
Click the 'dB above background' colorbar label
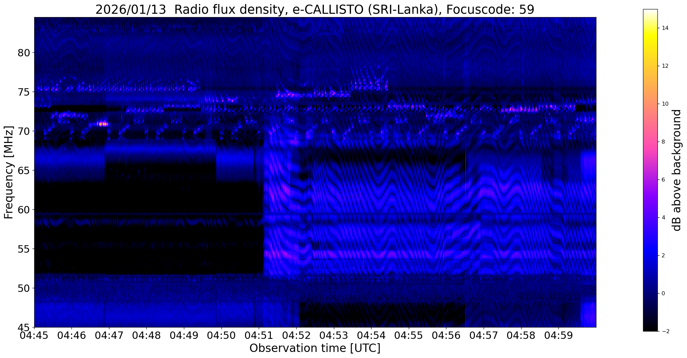pos(677,170)
